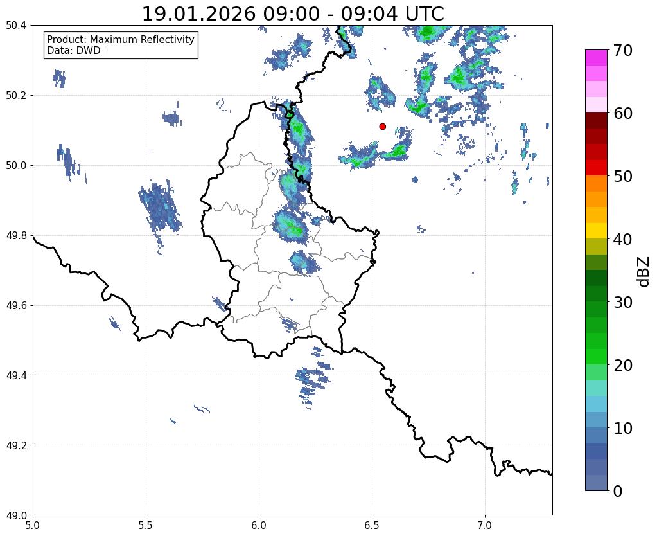This screenshot has height=536, width=657.
Task: Click the x-axis label 6.0
Action: 259,525
